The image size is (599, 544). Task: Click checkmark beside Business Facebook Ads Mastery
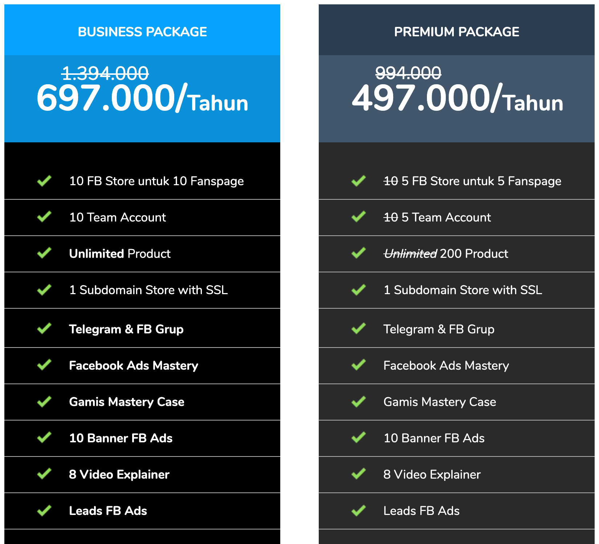tap(44, 365)
